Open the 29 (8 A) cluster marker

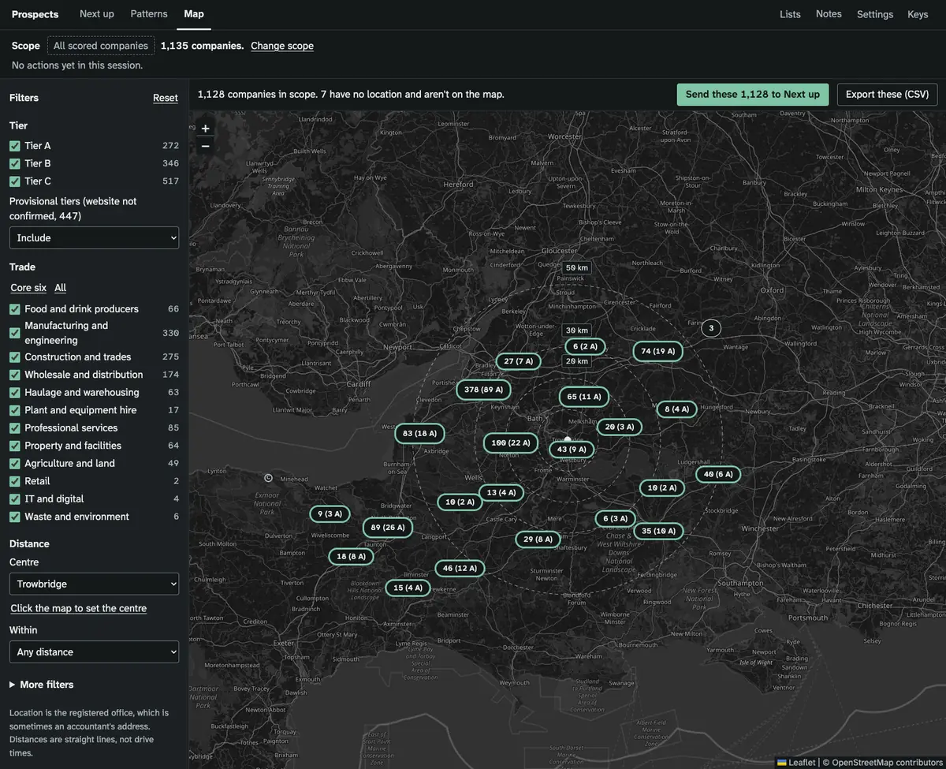[x=538, y=539]
